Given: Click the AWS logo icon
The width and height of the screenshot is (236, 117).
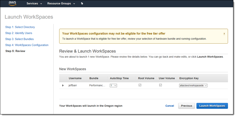Looking at the screenshot, I should click(12, 3).
